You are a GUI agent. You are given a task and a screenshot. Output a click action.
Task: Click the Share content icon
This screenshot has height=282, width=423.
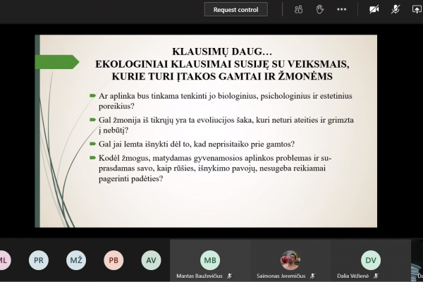(x=417, y=9)
